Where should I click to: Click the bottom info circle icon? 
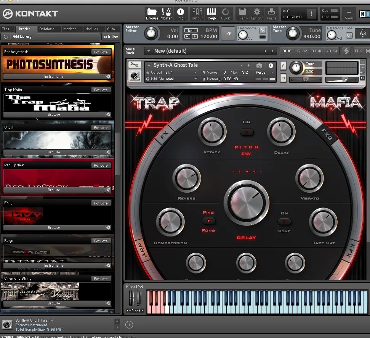tap(129, 325)
